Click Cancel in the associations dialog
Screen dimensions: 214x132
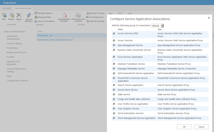[201, 127]
